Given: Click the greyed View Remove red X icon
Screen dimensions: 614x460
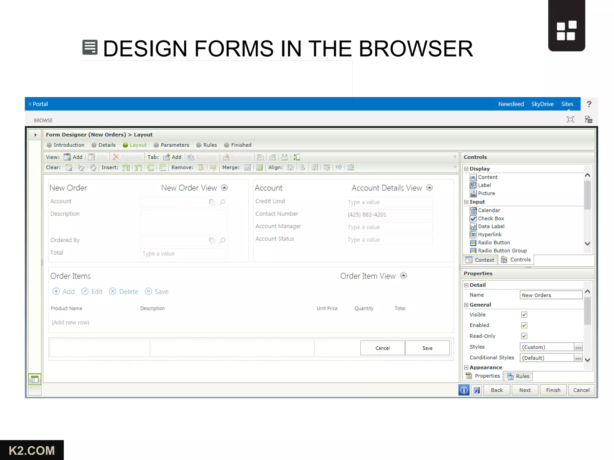Looking at the screenshot, I should (x=116, y=157).
